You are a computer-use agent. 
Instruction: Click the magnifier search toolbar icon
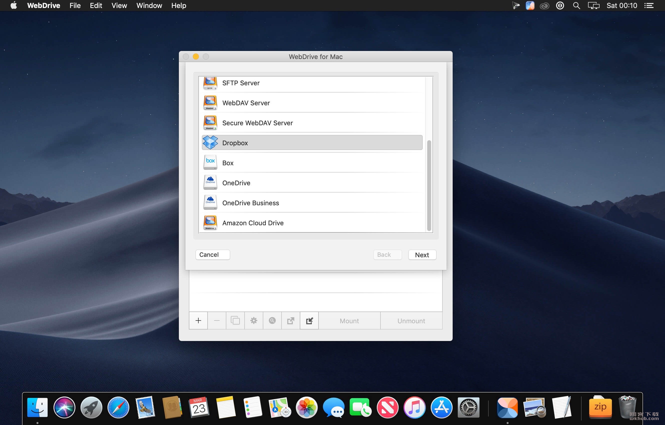pyautogui.click(x=272, y=320)
